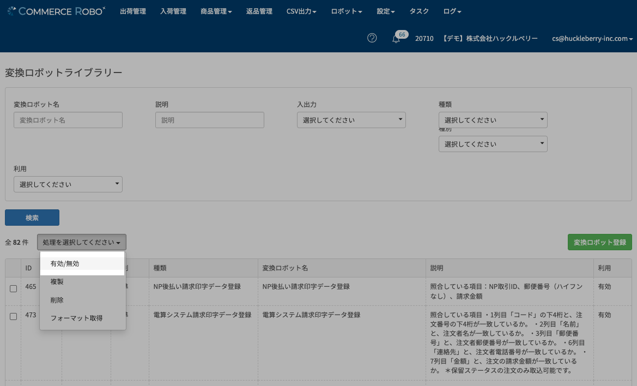
Task: Click the Commerce Robo logo
Action: coord(56,11)
